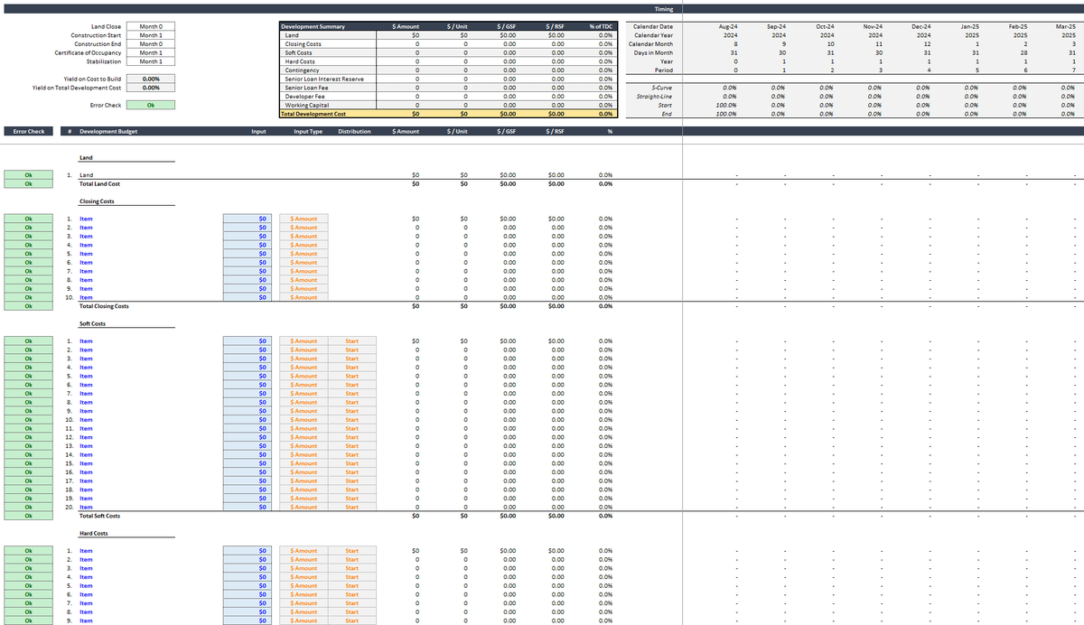
Task: Select the Contingency row label in summary
Action: pyautogui.click(x=300, y=70)
